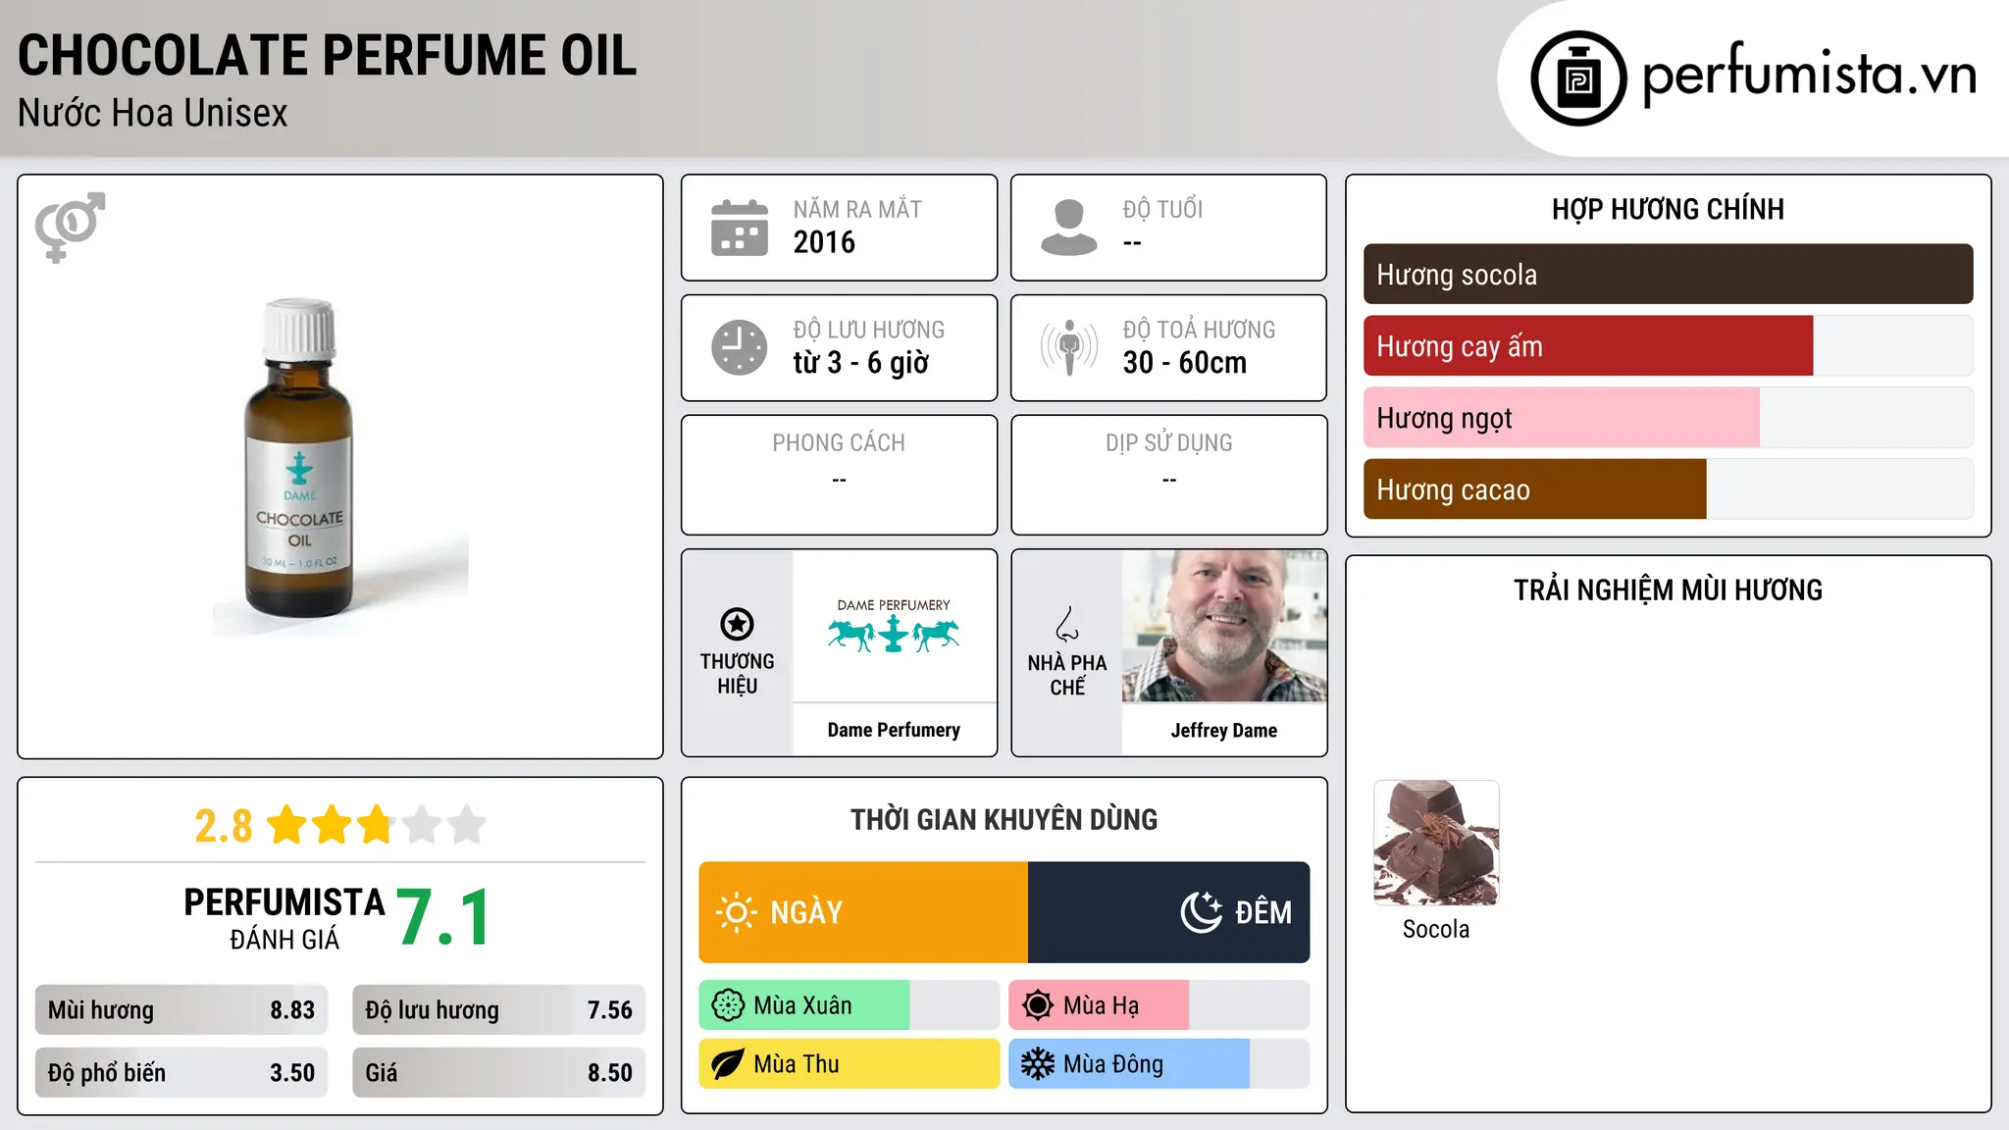Click the longevity value từ 3 - 6 giờ
Screen dimensions: 2009x1130
pyautogui.click(x=861, y=363)
